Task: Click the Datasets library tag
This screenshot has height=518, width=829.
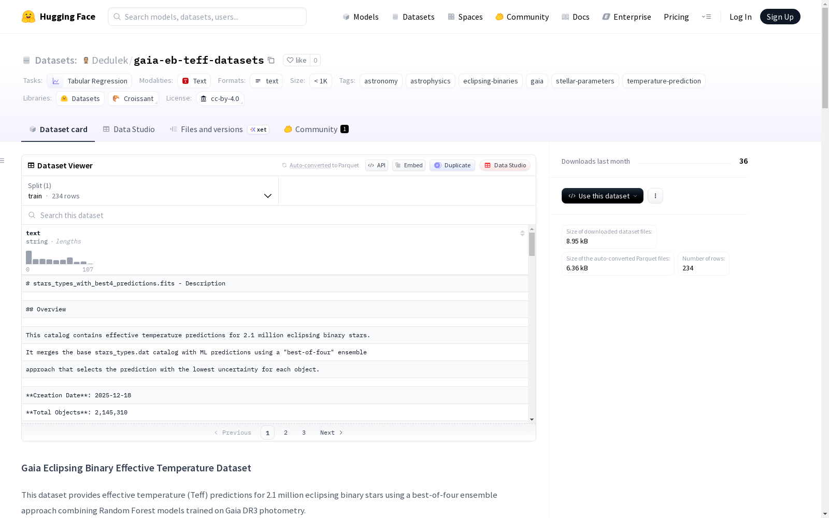Action: (x=80, y=98)
